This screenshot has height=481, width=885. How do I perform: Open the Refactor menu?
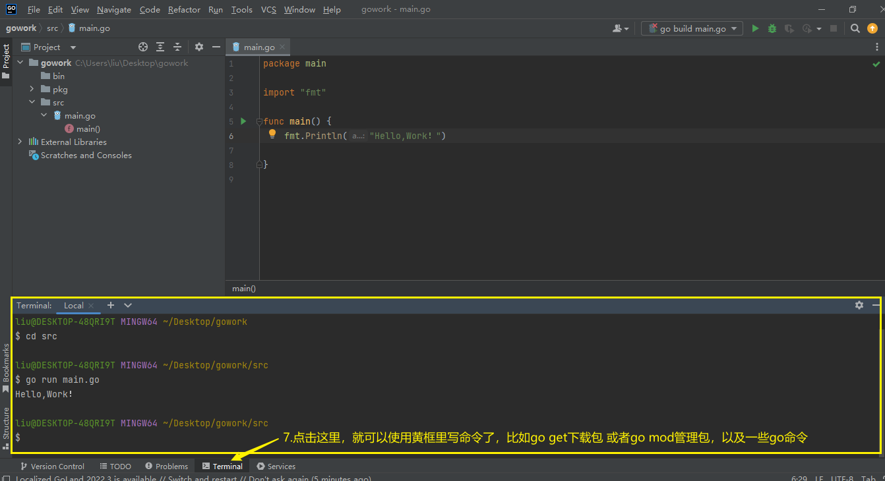click(184, 9)
